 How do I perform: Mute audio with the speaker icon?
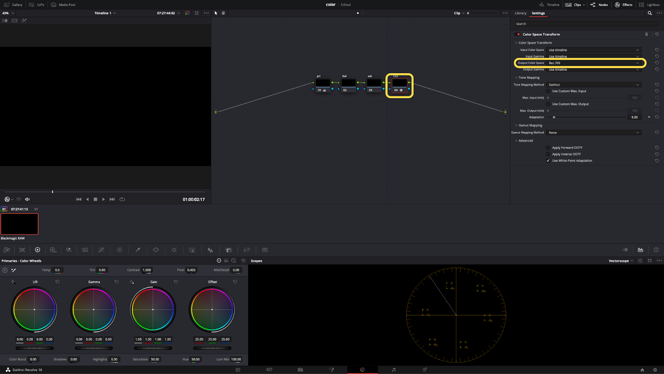pos(27,199)
